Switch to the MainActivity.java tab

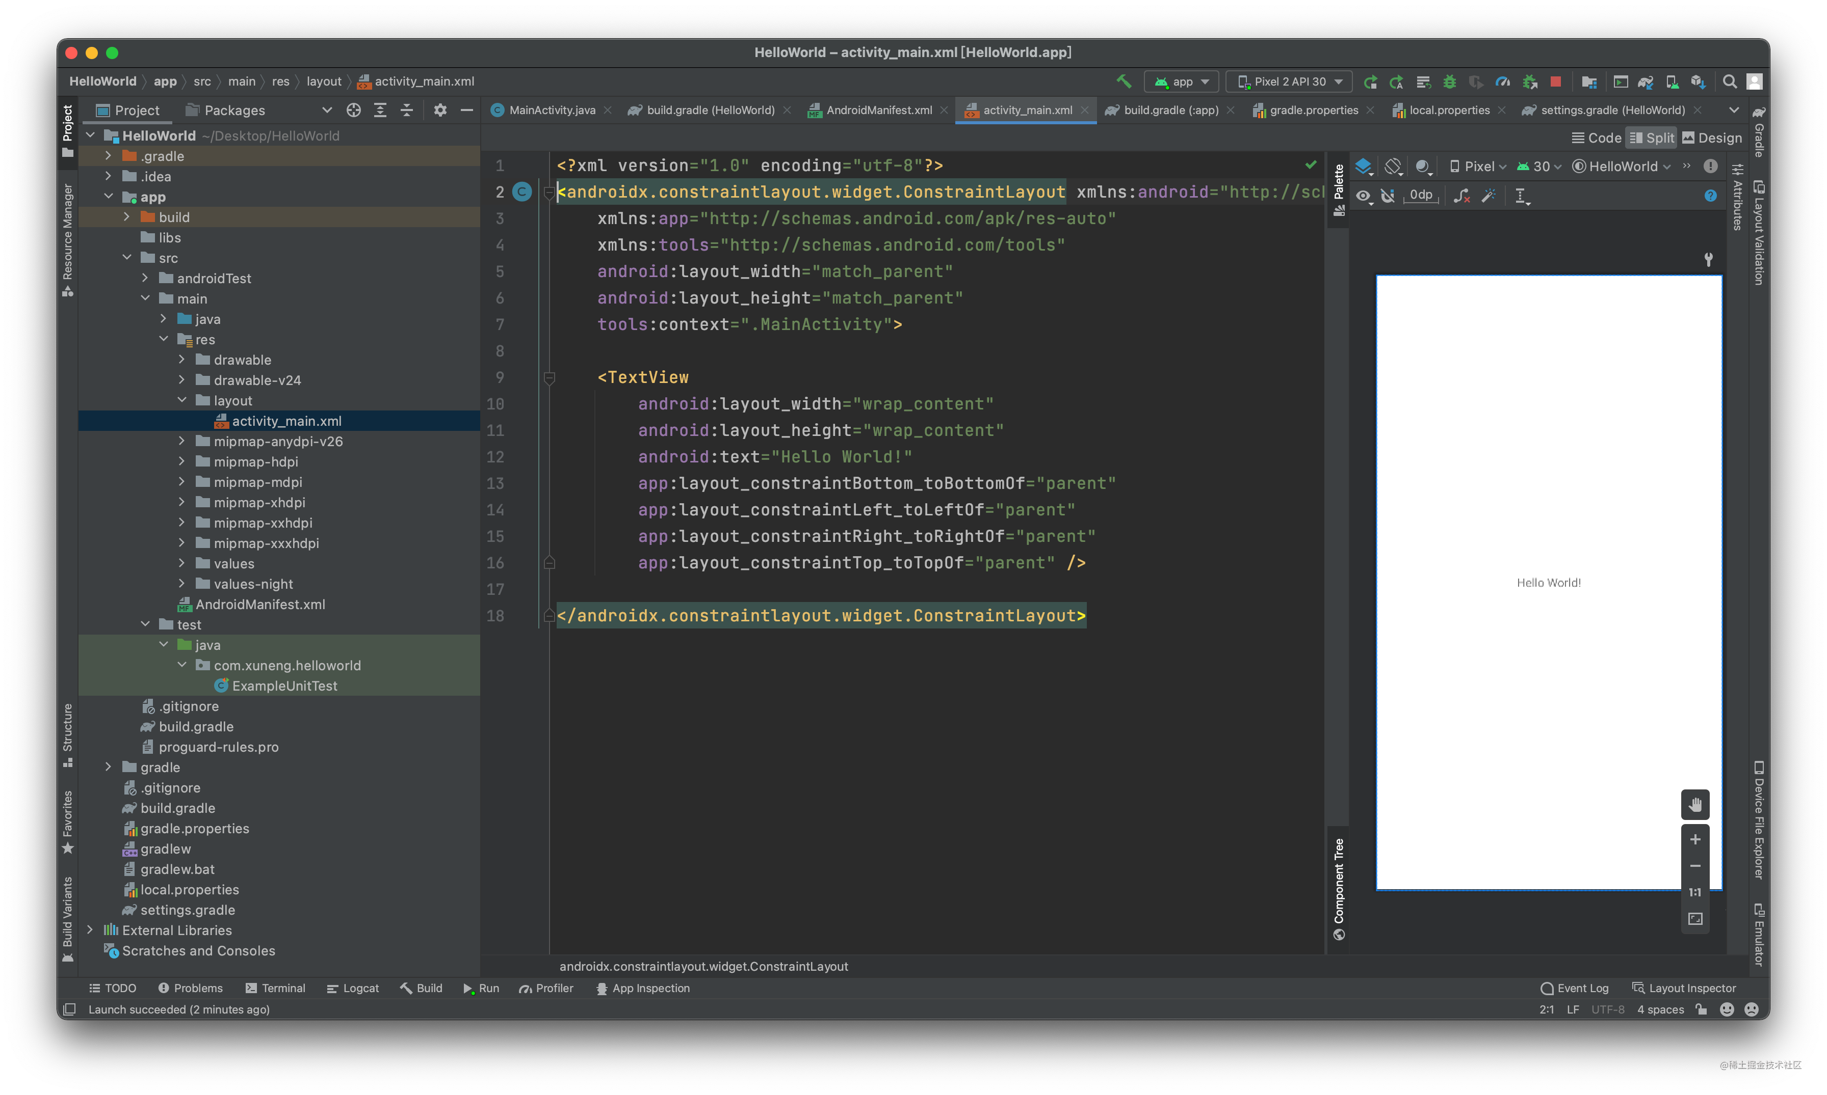click(x=551, y=110)
